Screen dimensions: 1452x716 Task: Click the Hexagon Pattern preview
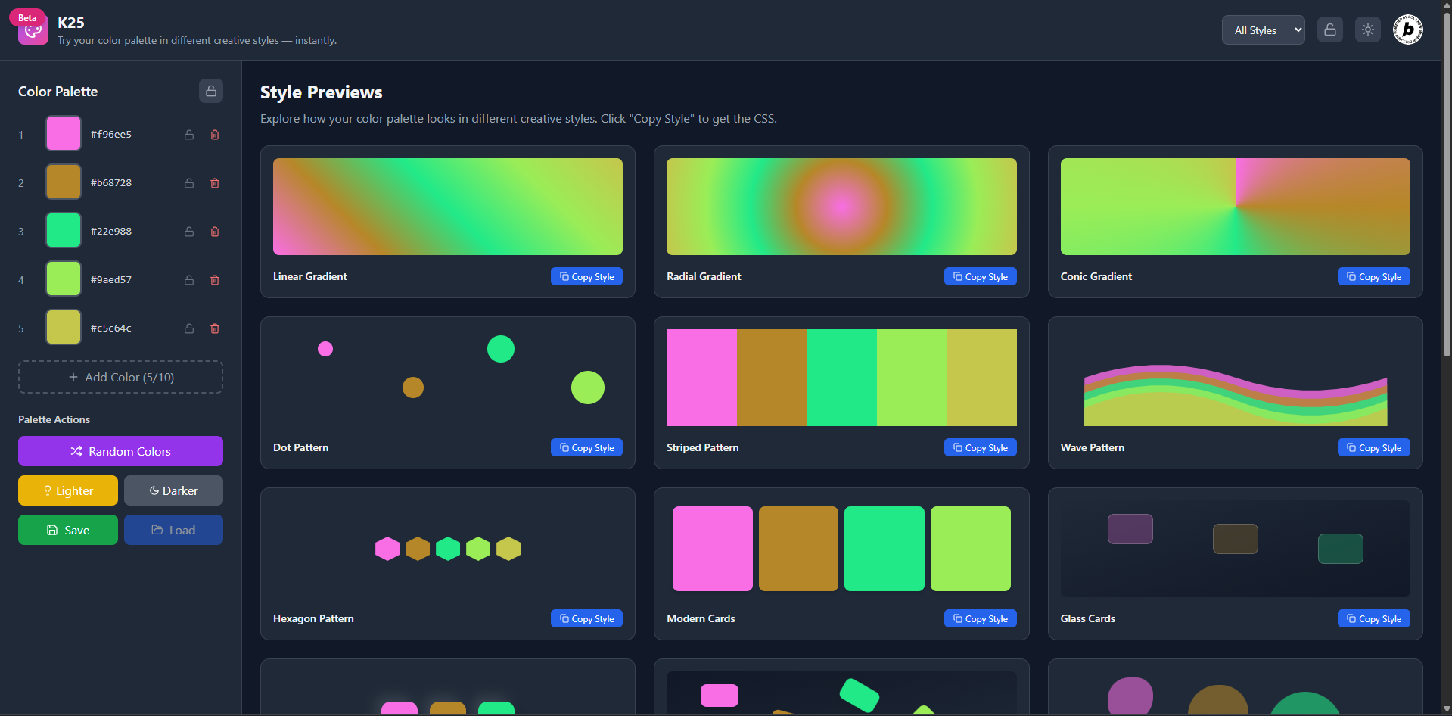[x=448, y=549]
